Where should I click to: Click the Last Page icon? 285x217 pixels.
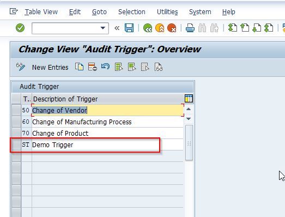(269, 28)
